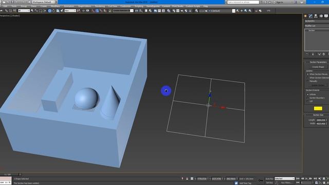Viewport: 329px width, 185px height.
Task: Open the Render Setup dialog icon
Action: tap(174, 10)
